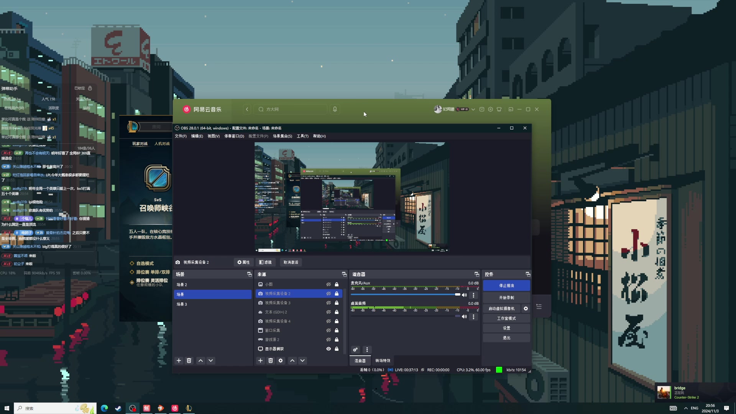Image resolution: width=736 pixels, height=414 pixels.
Task: Move selected scene up
Action: 200,361
